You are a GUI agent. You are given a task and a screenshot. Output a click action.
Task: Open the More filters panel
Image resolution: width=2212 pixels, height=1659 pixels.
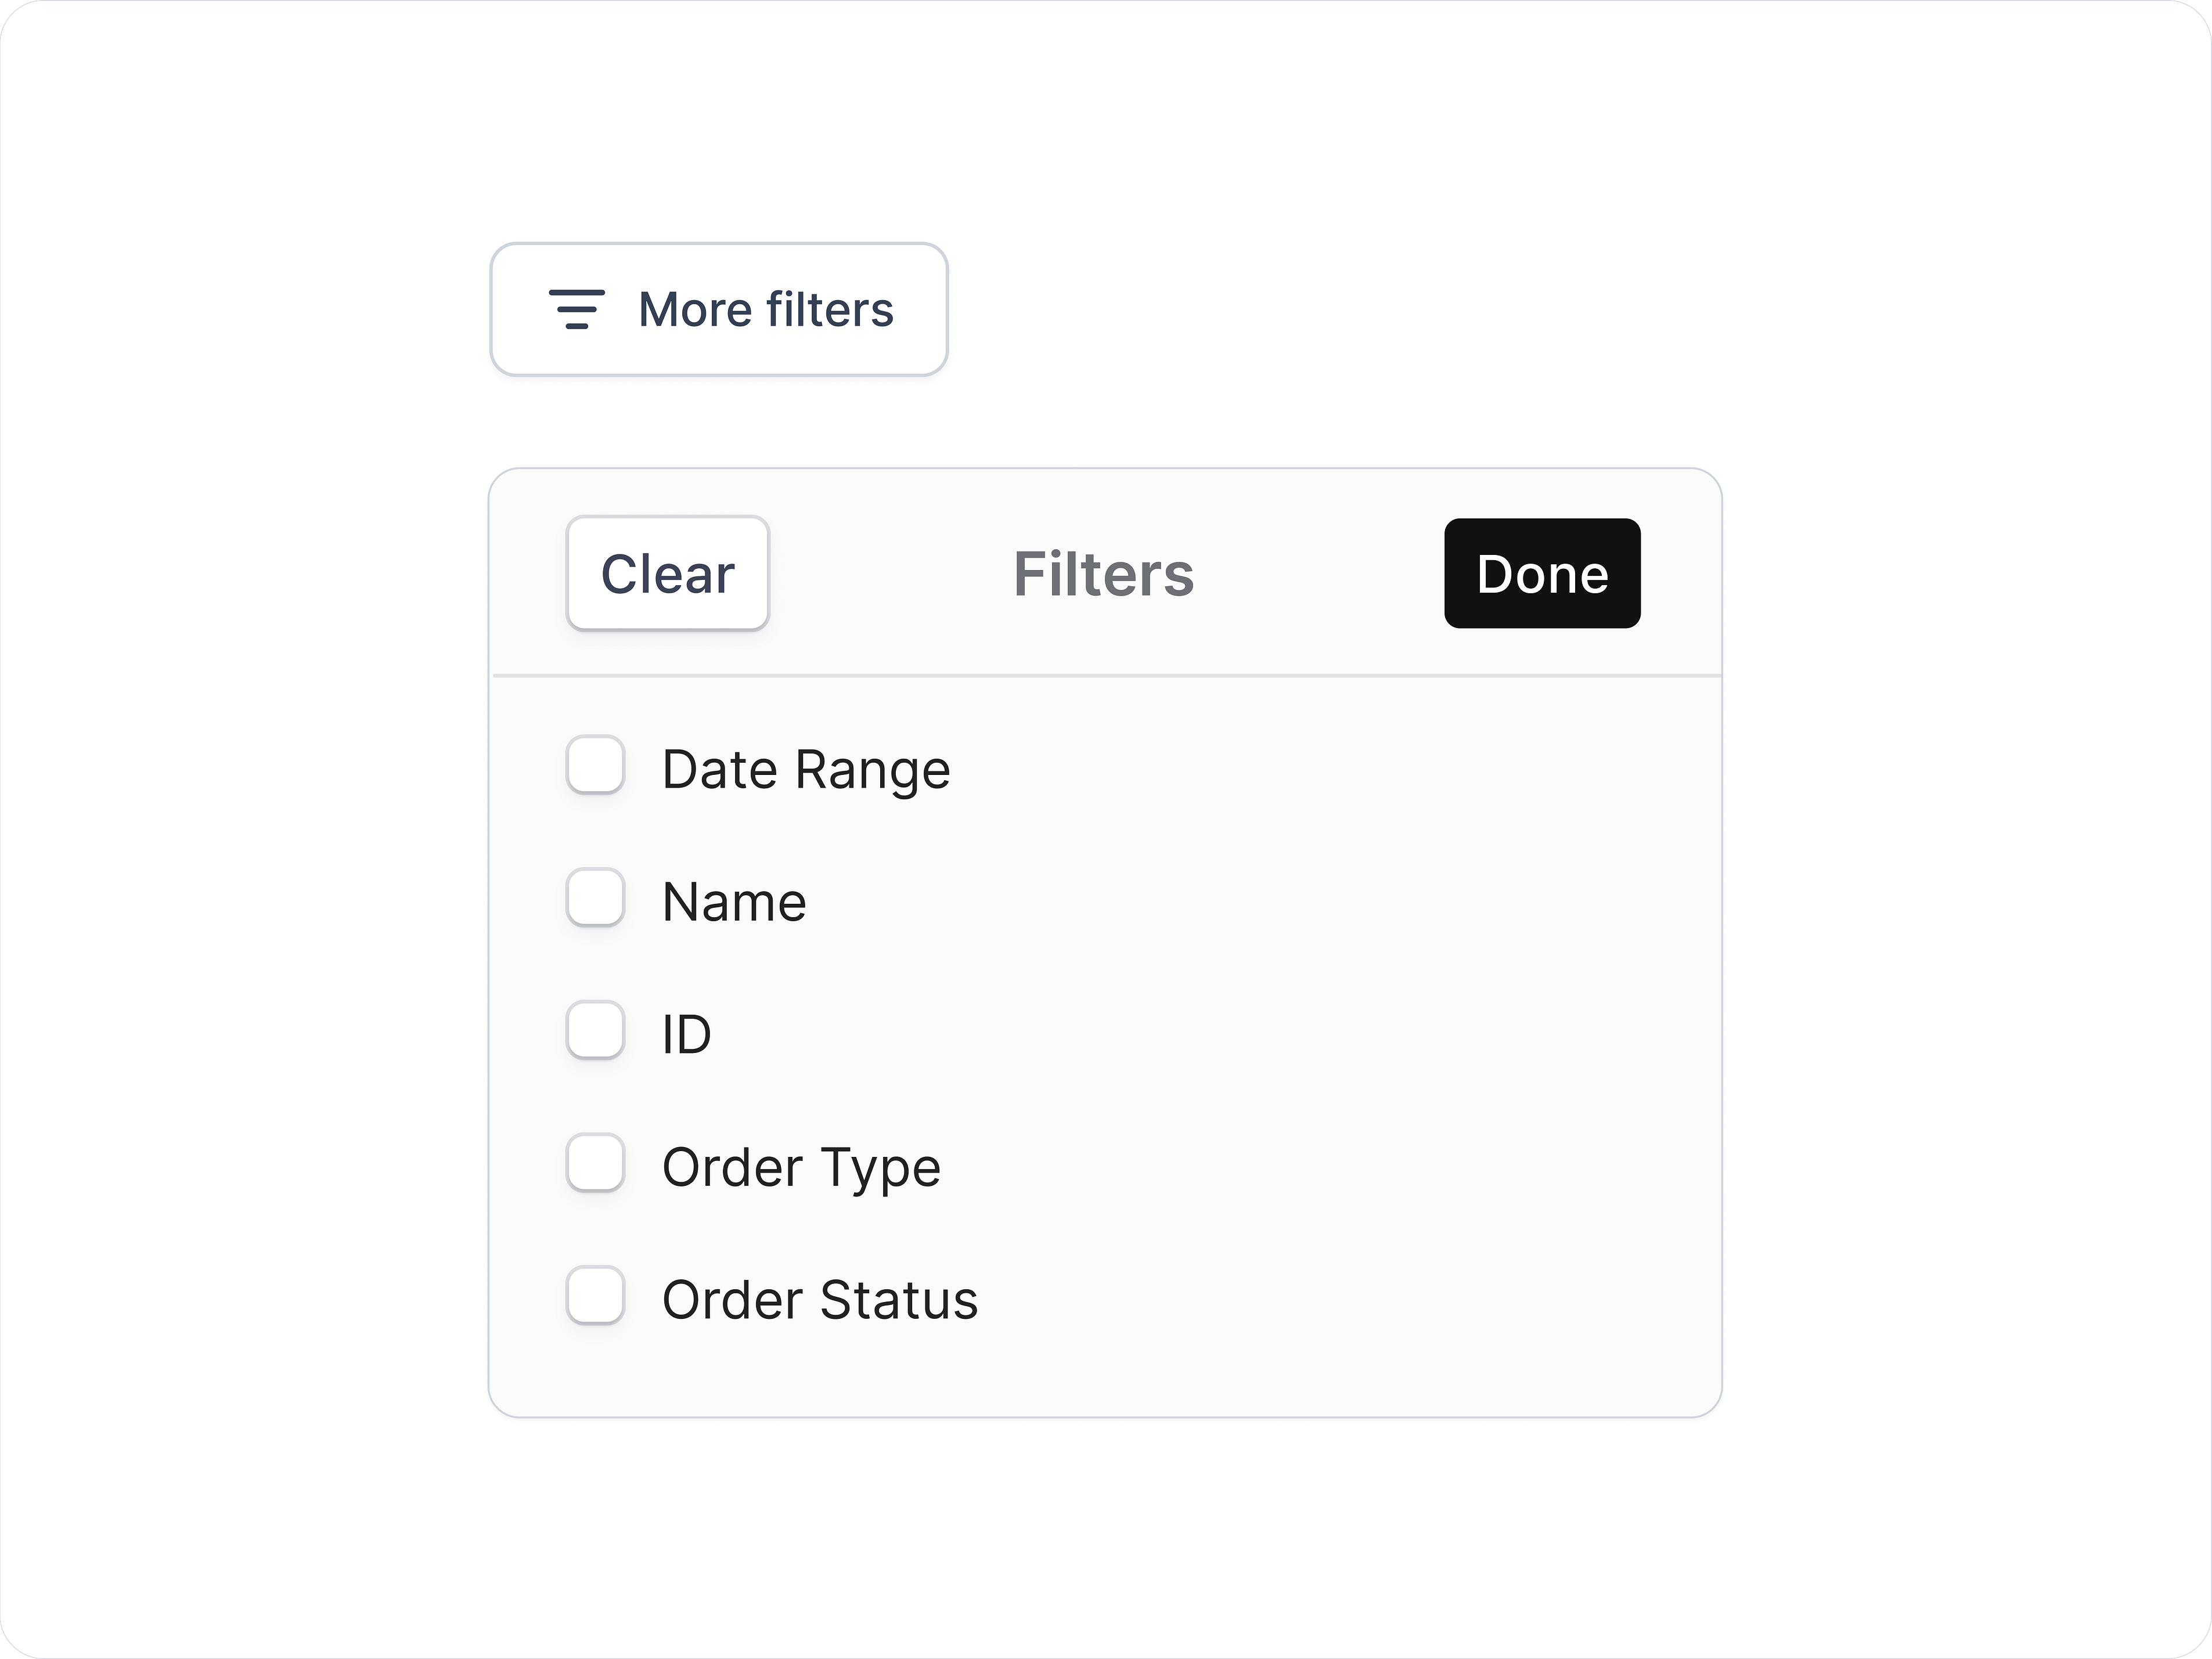719,309
